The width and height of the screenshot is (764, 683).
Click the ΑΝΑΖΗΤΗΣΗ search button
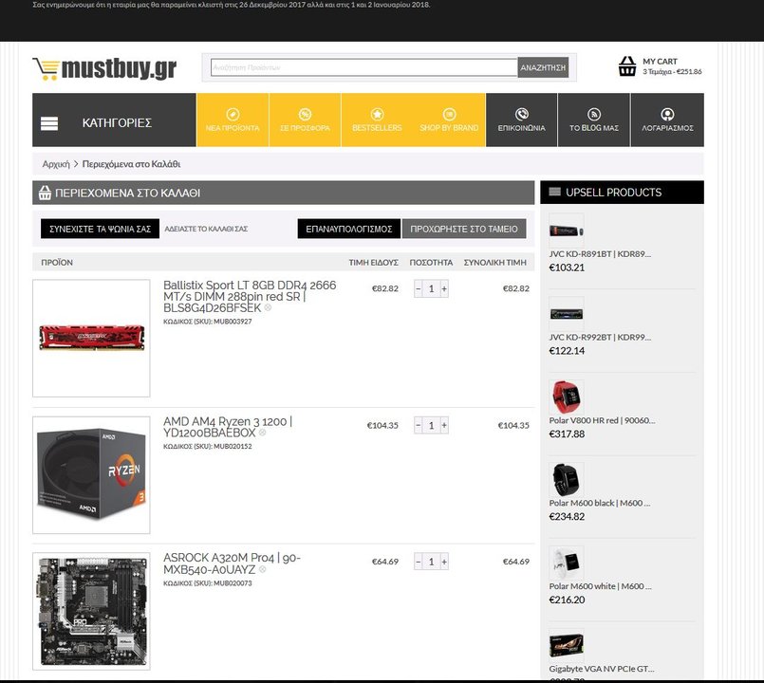[x=543, y=67]
